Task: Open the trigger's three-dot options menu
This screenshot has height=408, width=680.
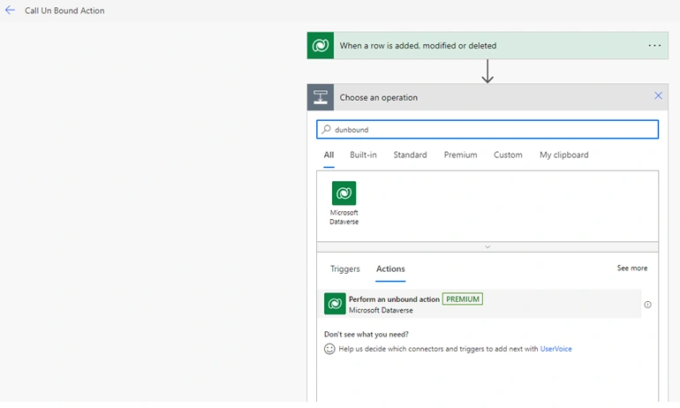Action: [x=654, y=46]
